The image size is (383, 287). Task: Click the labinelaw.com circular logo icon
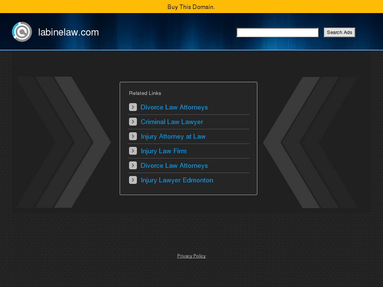coord(22,32)
